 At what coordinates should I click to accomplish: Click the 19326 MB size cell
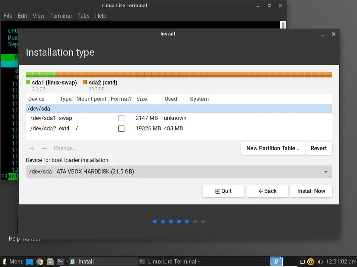pyautogui.click(x=148, y=129)
